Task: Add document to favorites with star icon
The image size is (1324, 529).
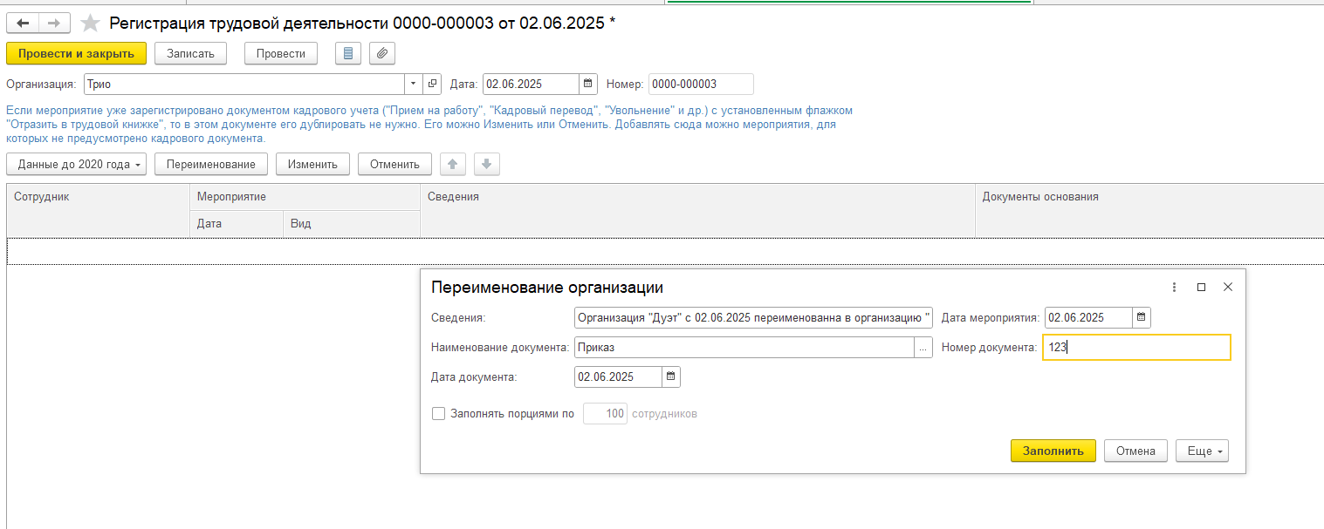Action: [90, 24]
